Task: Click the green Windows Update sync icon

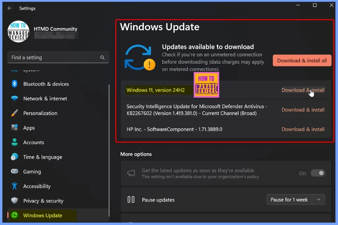Action: coord(15,215)
